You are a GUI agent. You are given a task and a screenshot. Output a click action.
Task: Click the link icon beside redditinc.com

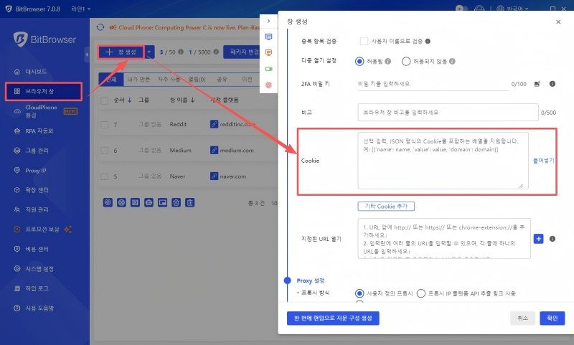click(214, 124)
